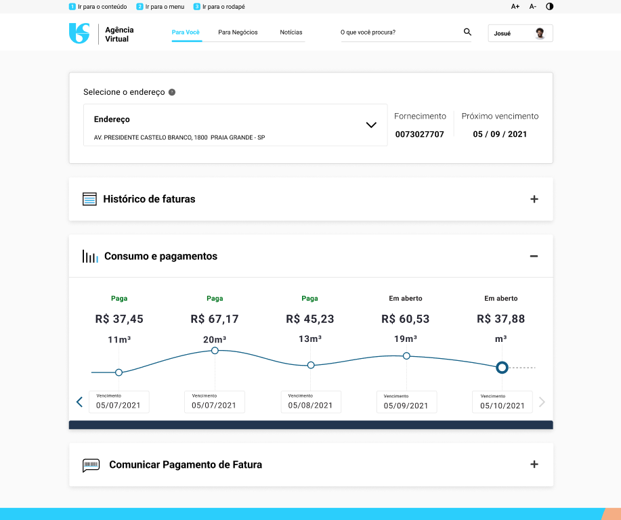Open the Notícias tab
Screen dimensions: 621x520
click(x=291, y=32)
